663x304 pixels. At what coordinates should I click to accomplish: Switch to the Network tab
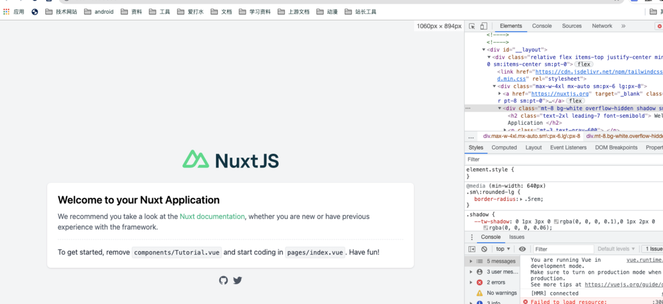[x=602, y=26]
